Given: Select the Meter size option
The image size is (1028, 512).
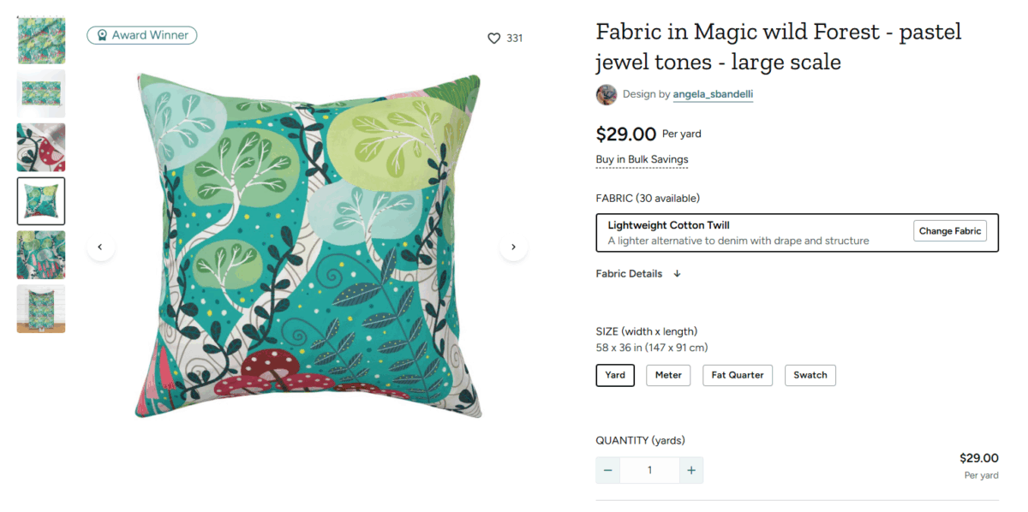Looking at the screenshot, I should pos(668,375).
